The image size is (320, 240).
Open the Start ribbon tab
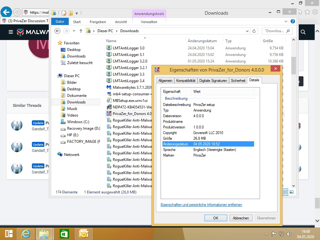[x=77, y=22]
